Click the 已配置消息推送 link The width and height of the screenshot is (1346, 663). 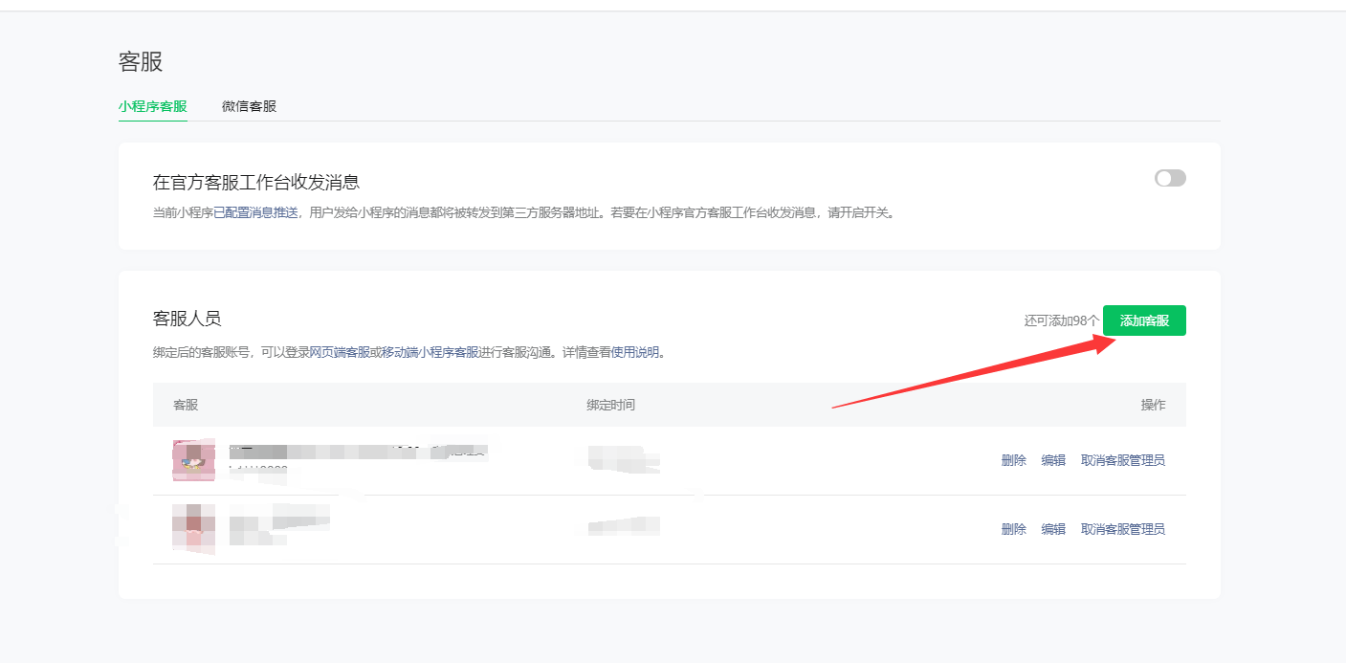tap(255, 212)
